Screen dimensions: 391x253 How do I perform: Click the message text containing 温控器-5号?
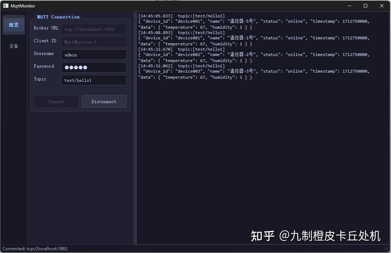click(x=254, y=24)
